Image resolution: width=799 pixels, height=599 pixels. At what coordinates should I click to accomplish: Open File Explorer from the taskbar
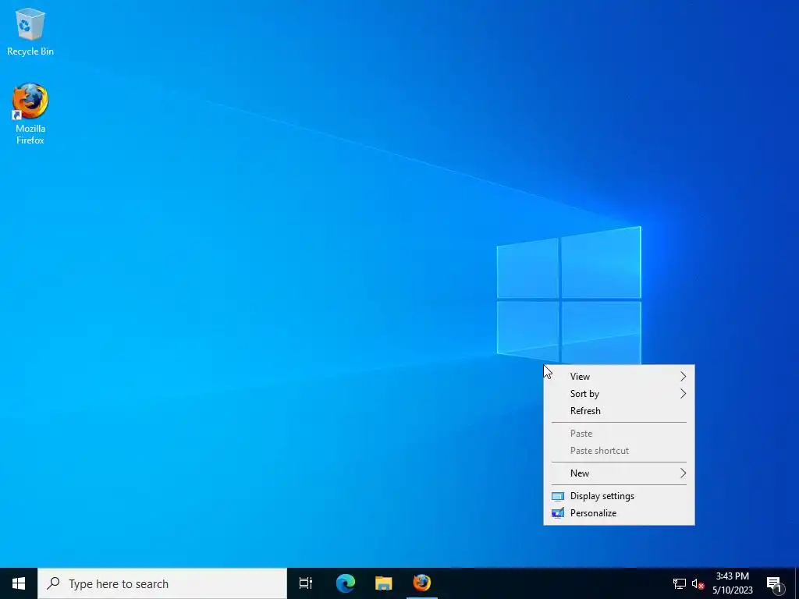point(384,583)
